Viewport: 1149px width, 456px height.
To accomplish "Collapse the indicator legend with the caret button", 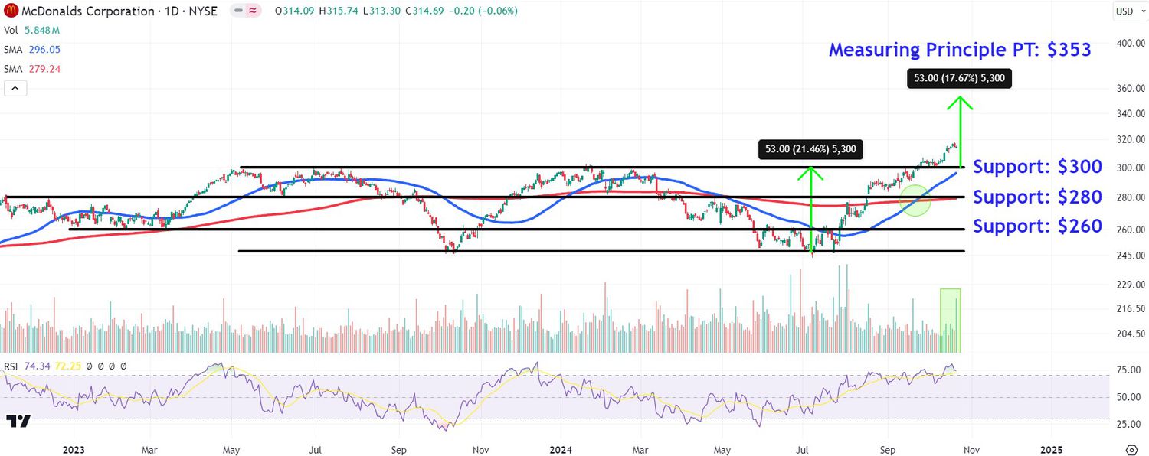I will click(15, 88).
